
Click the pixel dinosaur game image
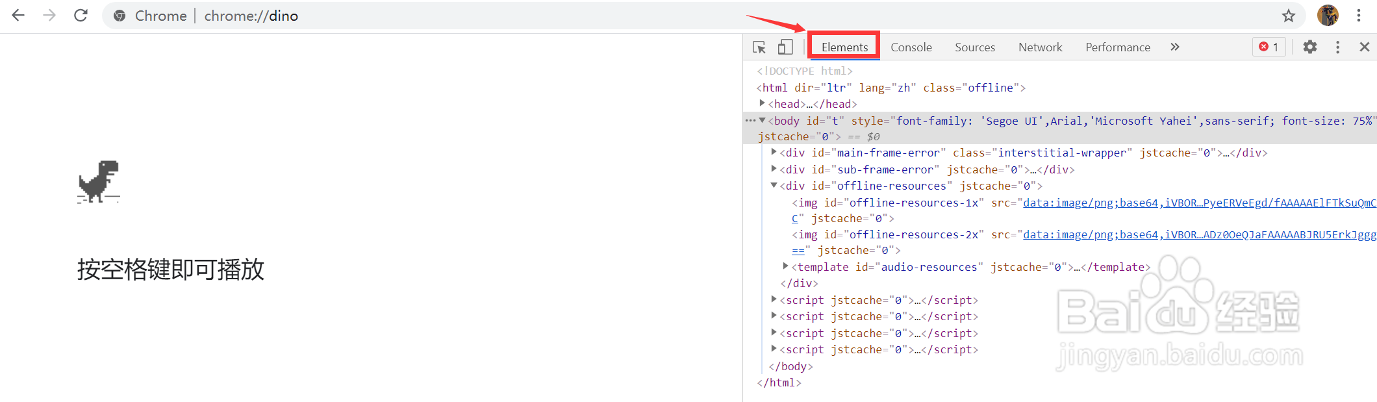coord(99,182)
